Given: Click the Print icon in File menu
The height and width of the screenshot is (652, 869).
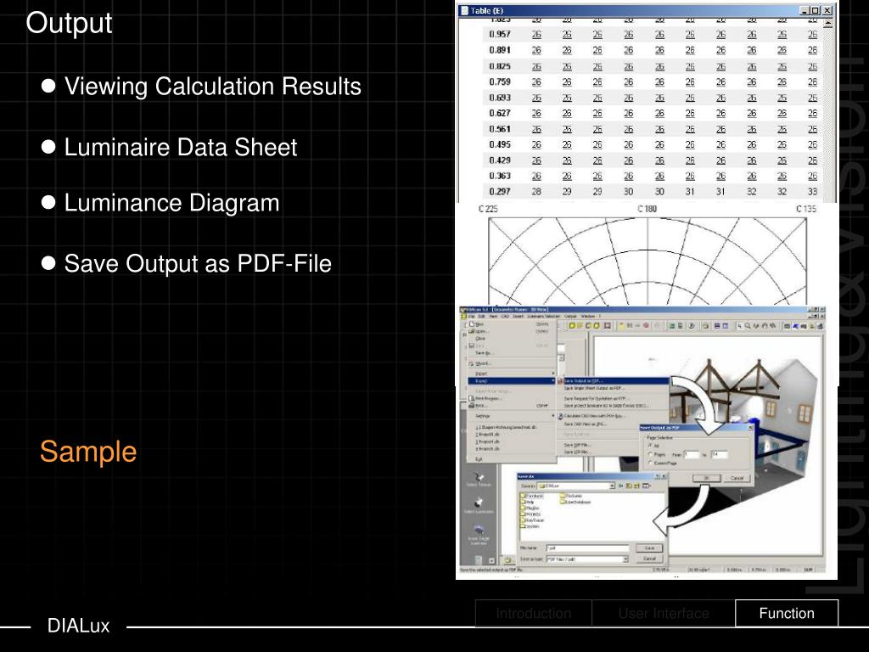Looking at the screenshot, I should click(472, 406).
